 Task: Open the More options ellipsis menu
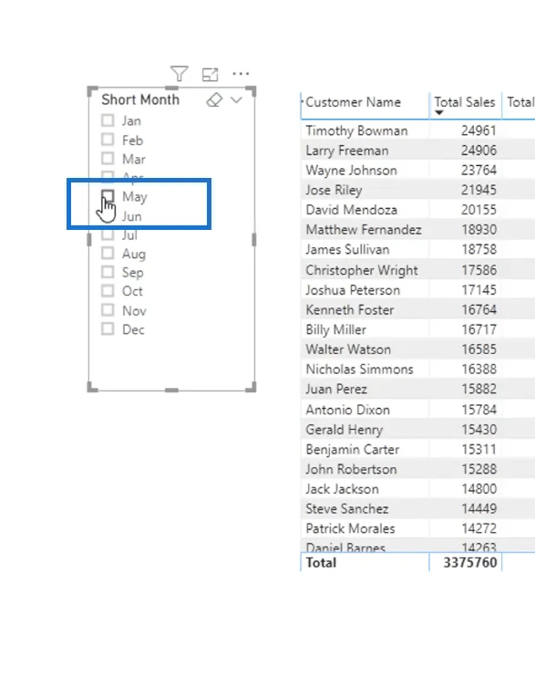[x=241, y=74]
